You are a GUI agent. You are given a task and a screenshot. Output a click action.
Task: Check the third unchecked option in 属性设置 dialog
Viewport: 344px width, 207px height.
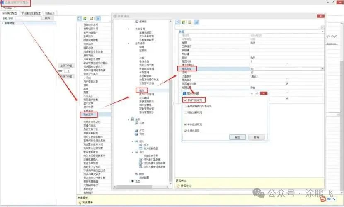[x=185, y=112]
